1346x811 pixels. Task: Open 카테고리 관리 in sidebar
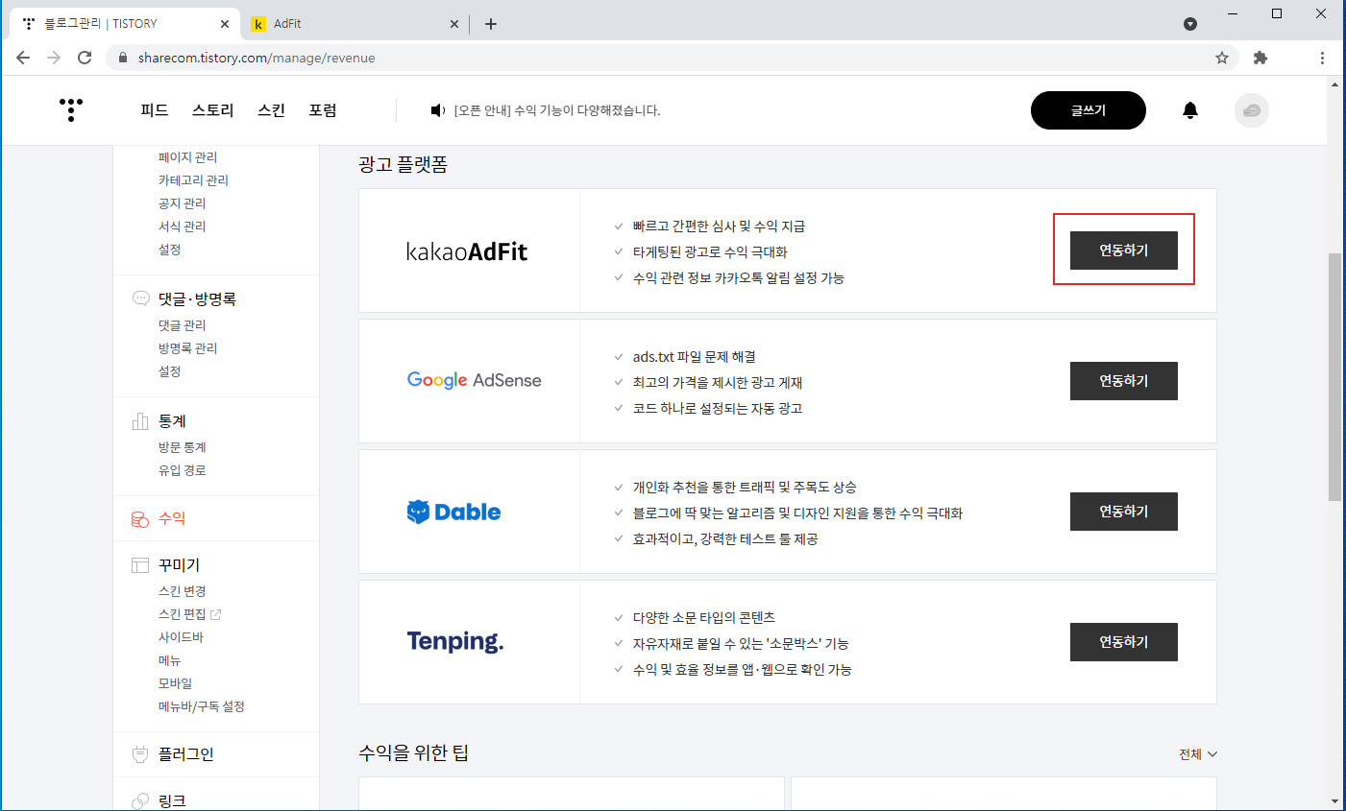point(193,180)
